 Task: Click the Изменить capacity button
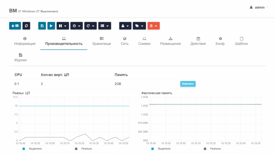(x=188, y=84)
